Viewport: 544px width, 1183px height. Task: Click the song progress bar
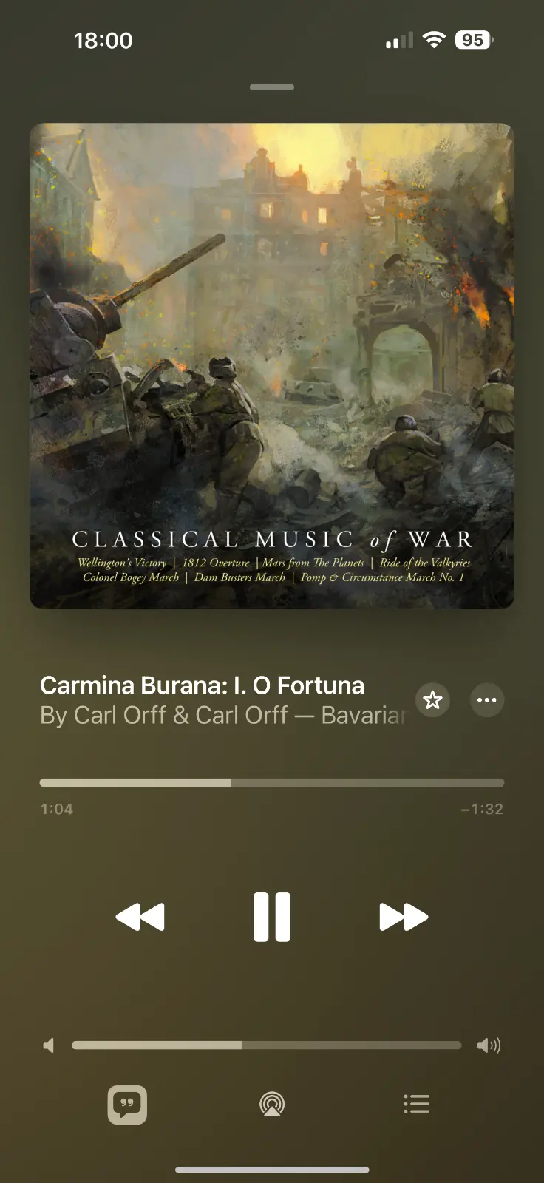(x=272, y=782)
